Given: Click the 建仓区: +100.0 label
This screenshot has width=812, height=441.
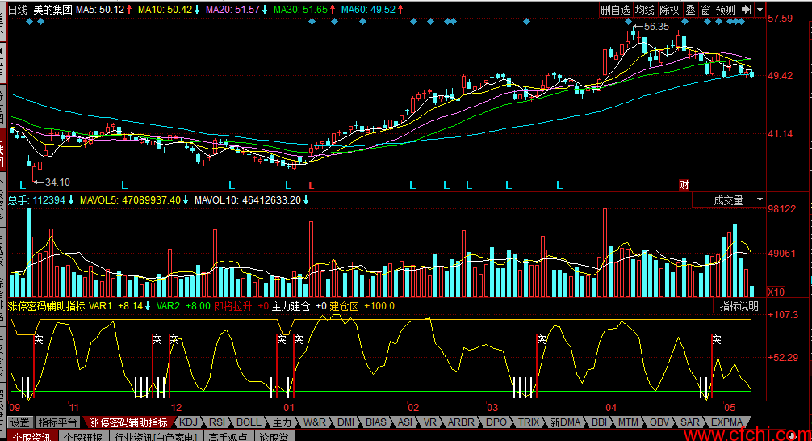Looking at the screenshot, I should pos(362,306).
